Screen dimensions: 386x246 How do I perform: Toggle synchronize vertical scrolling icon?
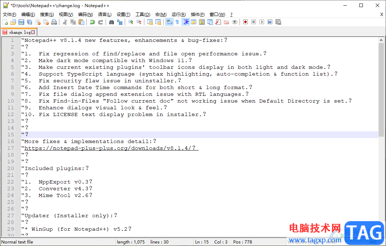150,22
